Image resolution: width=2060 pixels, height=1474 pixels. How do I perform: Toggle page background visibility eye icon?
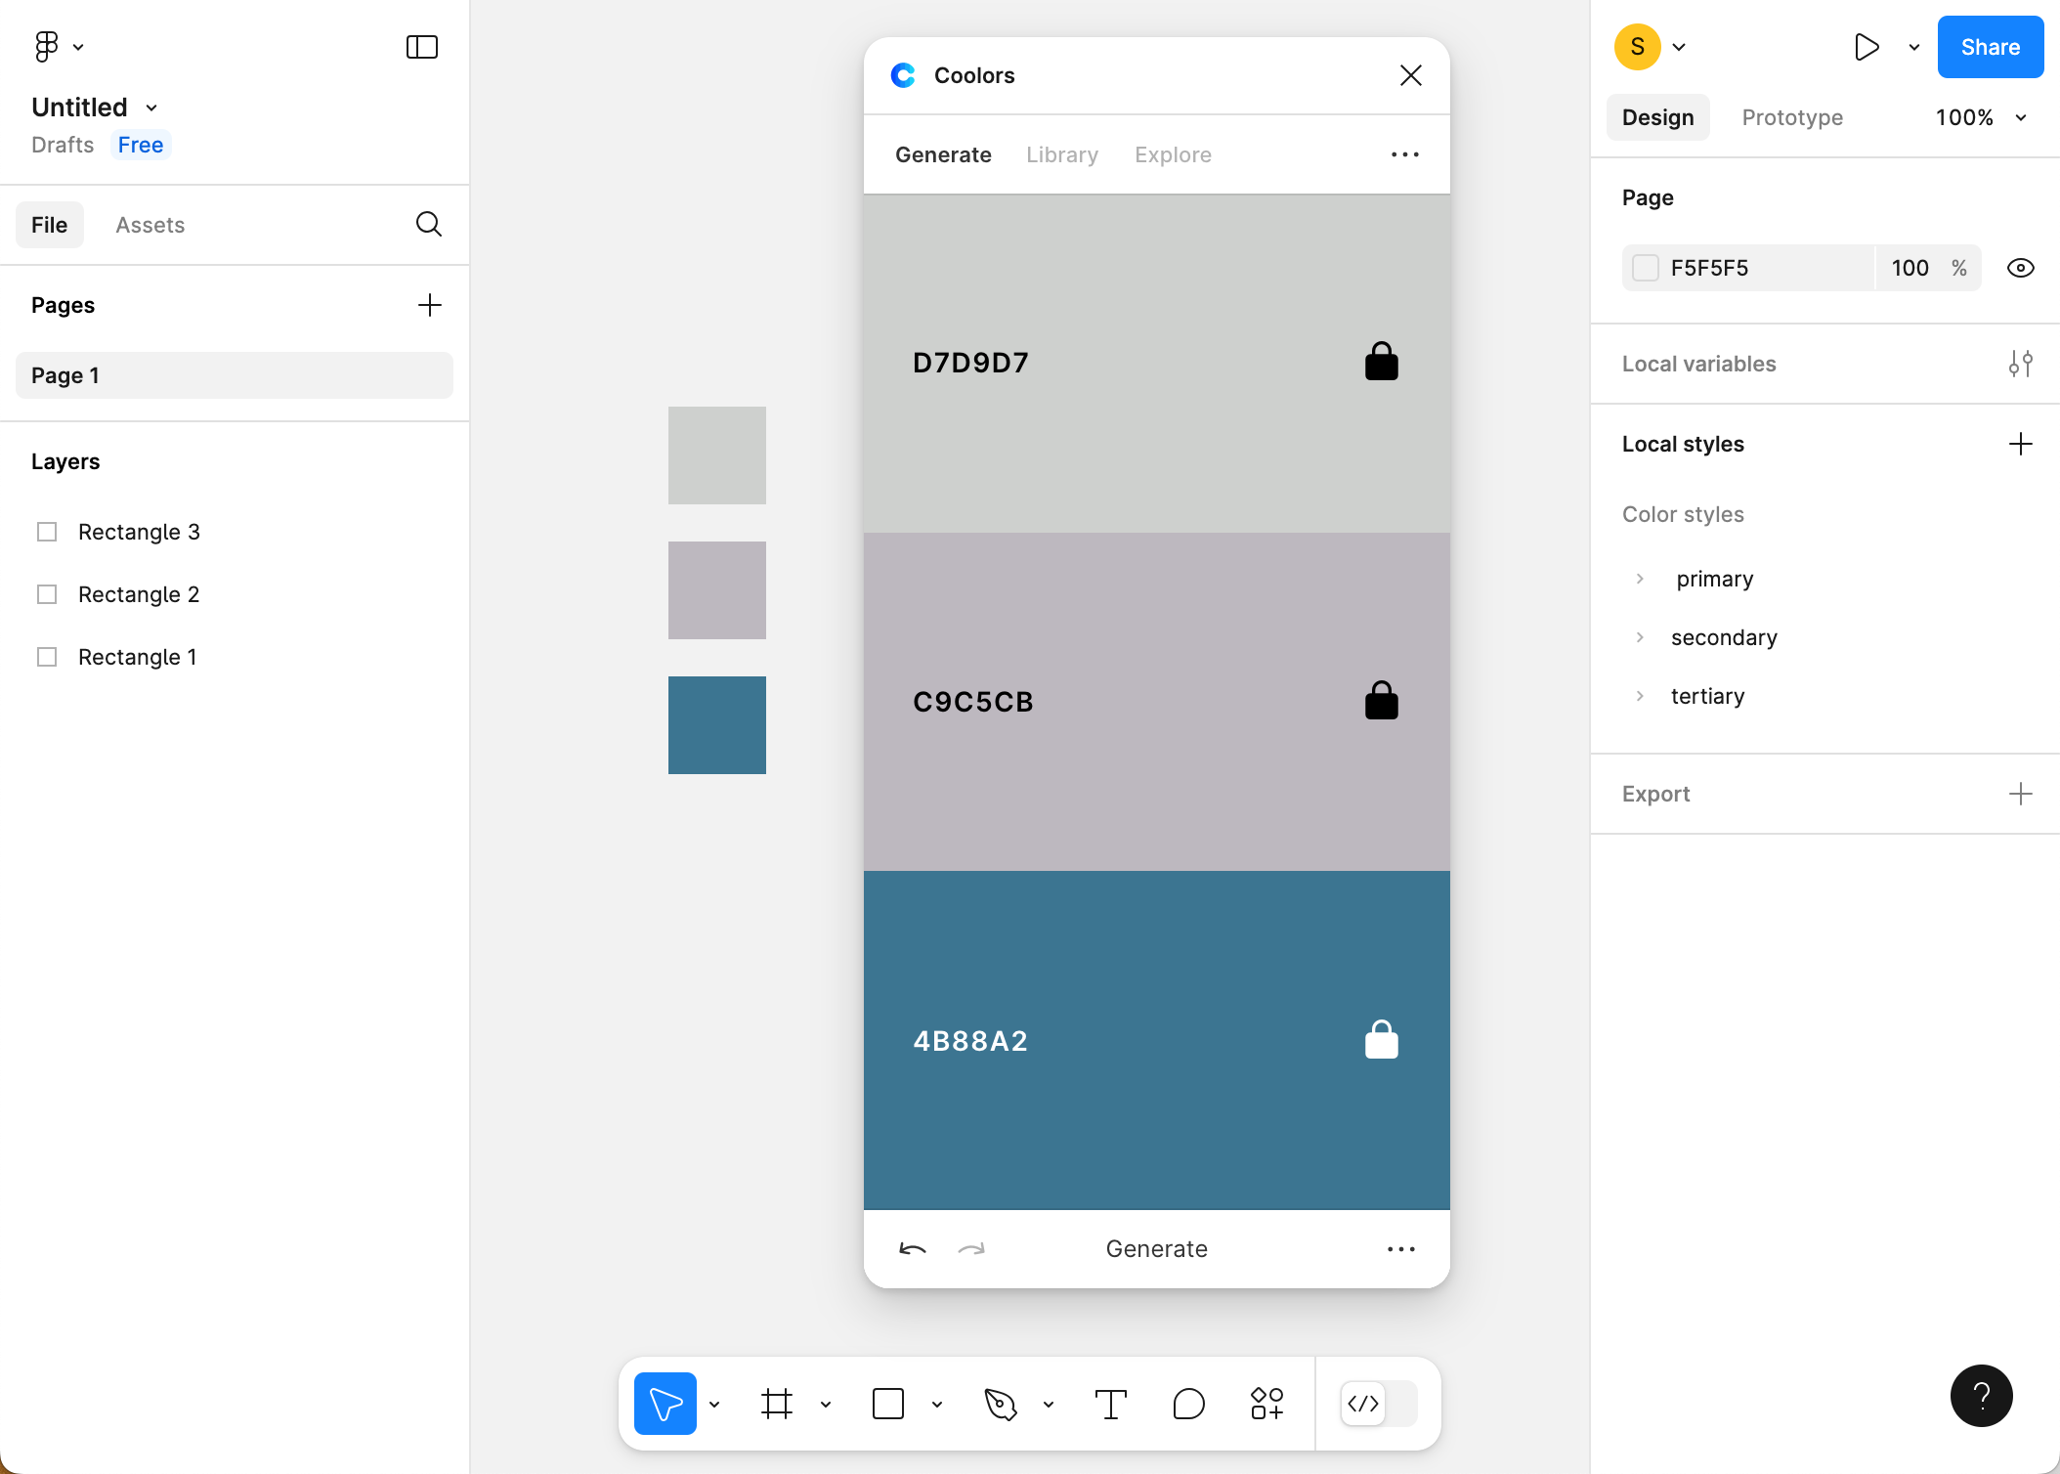pyautogui.click(x=2020, y=268)
